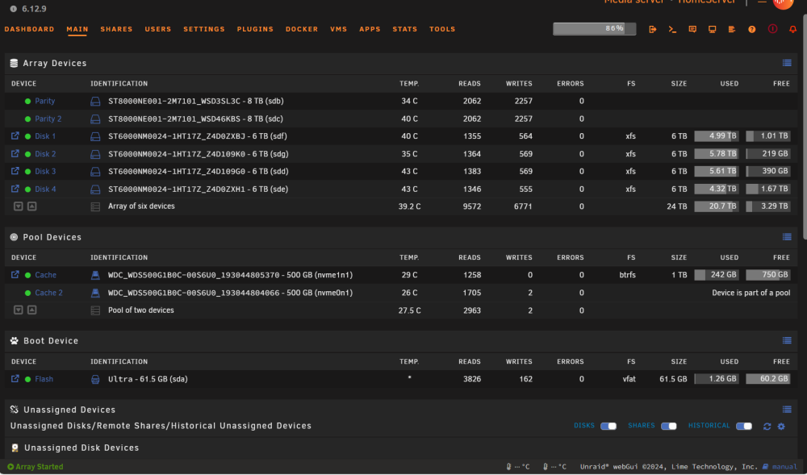
Task: Click Disk 4 free bar 1.67 TB
Action: [x=768, y=189]
